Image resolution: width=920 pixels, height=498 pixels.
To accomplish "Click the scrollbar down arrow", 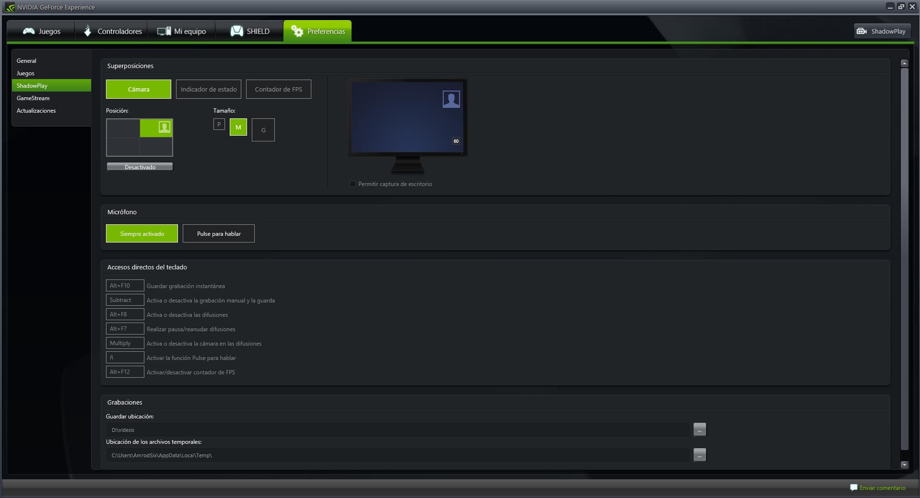I will pyautogui.click(x=905, y=464).
